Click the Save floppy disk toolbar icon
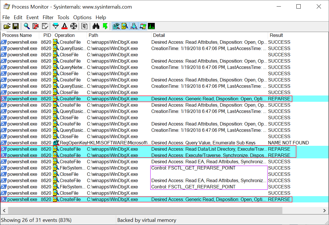Viewport: 329px width, 225px height. pyautogui.click(x=16, y=26)
